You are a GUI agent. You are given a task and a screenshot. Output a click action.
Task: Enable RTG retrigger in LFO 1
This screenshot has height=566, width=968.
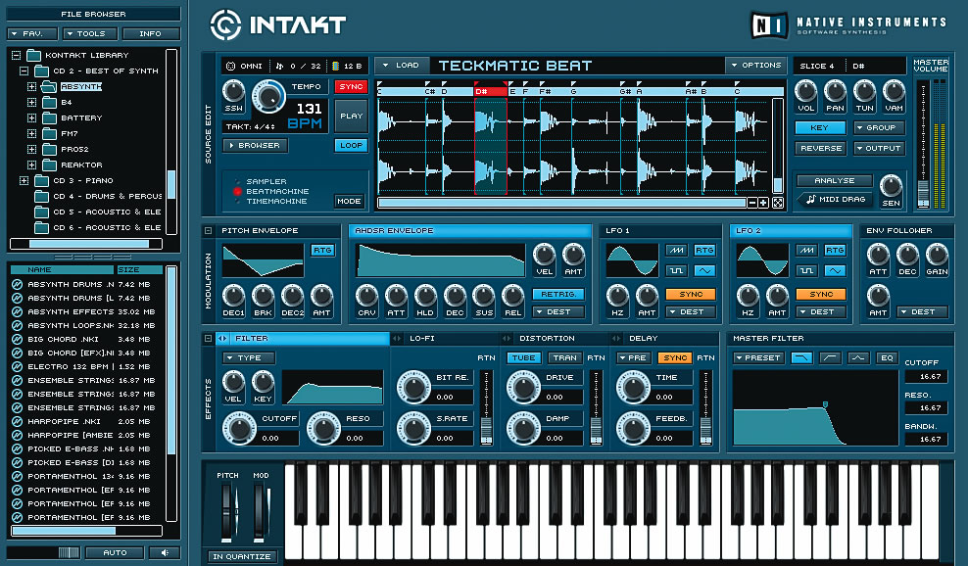pyautogui.click(x=704, y=251)
